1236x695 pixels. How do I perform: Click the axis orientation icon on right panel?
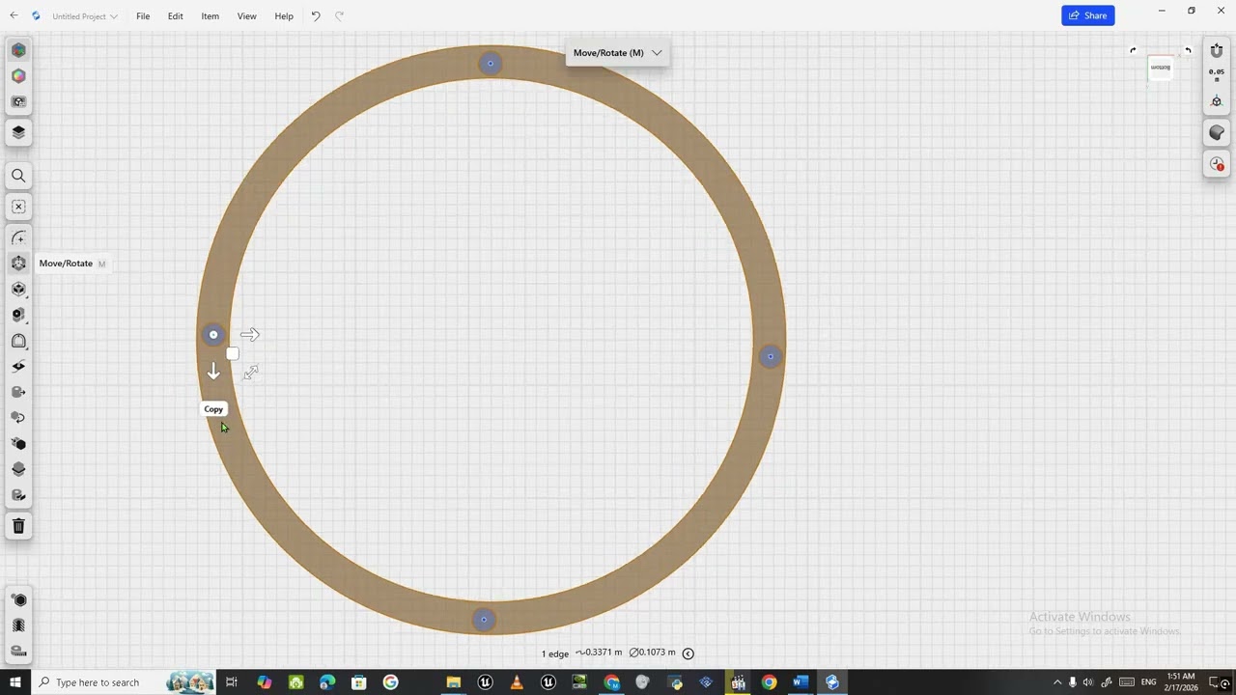(x=1217, y=101)
